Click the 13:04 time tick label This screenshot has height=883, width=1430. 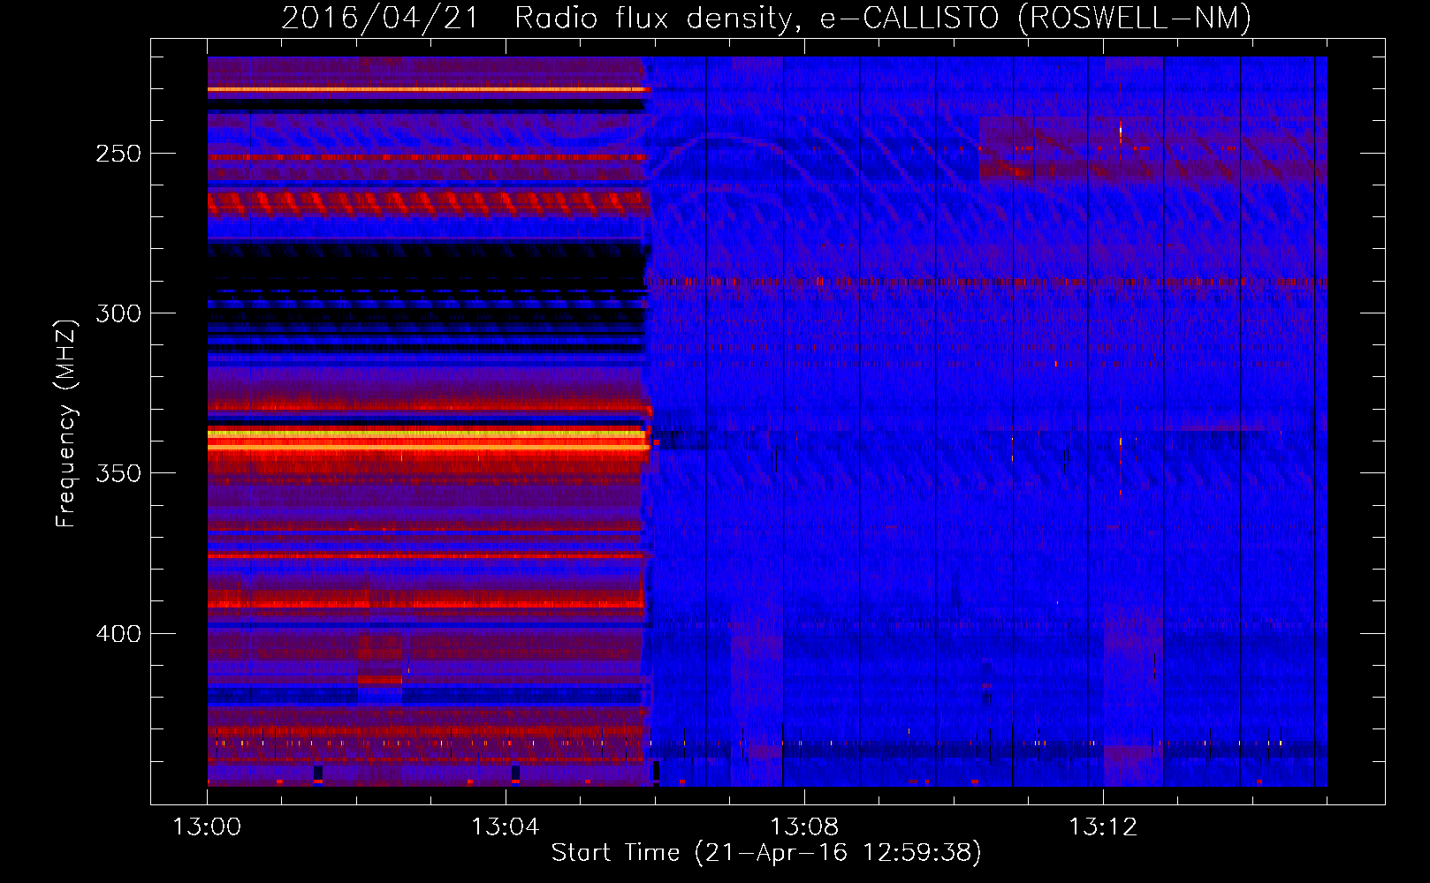(506, 827)
